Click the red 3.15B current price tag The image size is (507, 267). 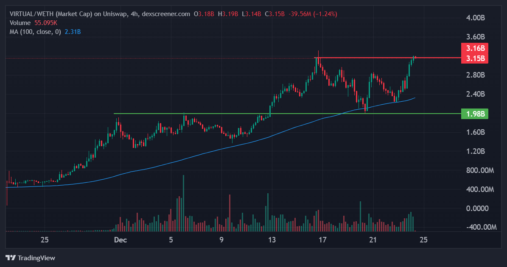tap(475, 58)
